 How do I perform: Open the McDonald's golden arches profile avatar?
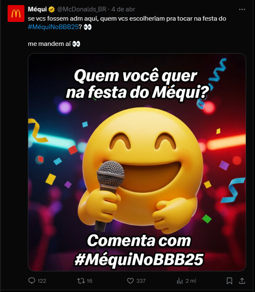[16, 13]
